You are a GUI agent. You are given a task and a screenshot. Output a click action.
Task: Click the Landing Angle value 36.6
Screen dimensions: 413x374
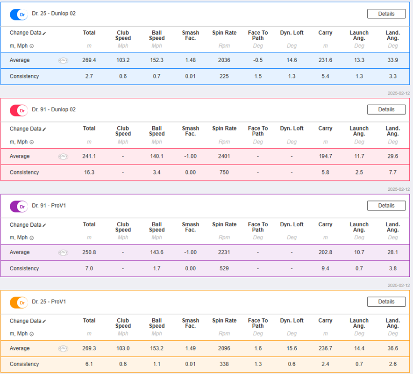coord(393,348)
